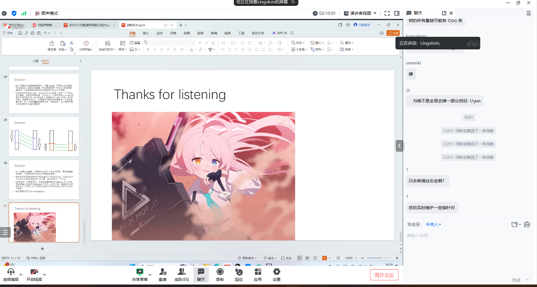Image resolution: width=537 pixels, height=287 pixels.
Task: Click the 录制 record icon
Action: pyautogui.click(x=220, y=272)
